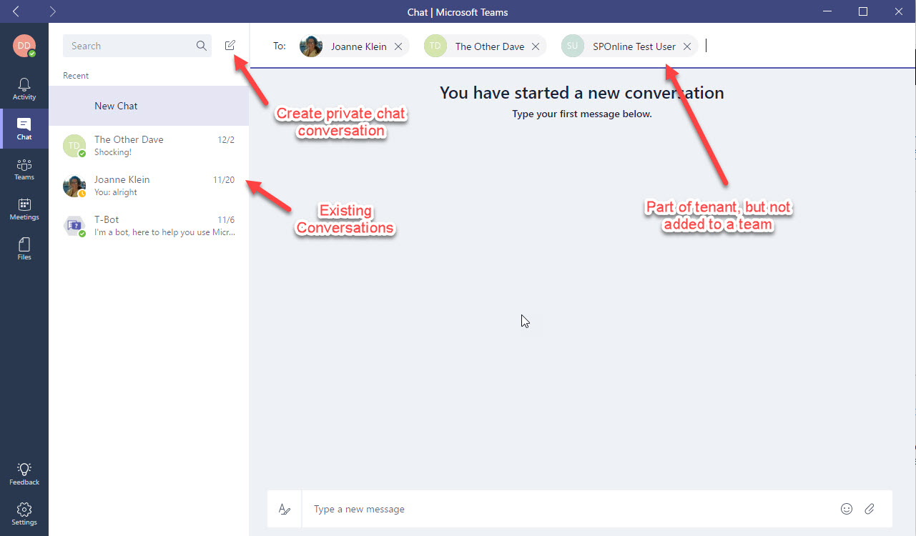Close the Microsoft Teams window

pyautogui.click(x=899, y=11)
